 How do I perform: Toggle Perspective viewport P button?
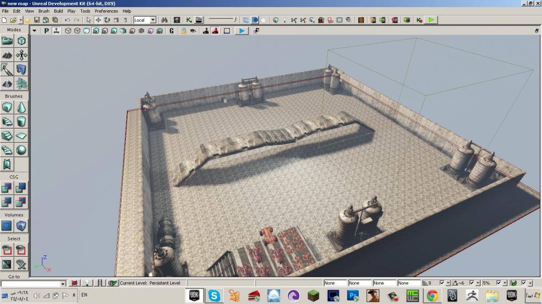(46, 31)
